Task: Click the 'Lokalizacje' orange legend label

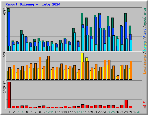Action: [145, 64]
